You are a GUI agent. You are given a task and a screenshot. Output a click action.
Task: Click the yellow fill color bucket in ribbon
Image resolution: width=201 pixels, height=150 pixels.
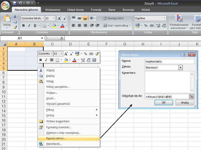54,25
